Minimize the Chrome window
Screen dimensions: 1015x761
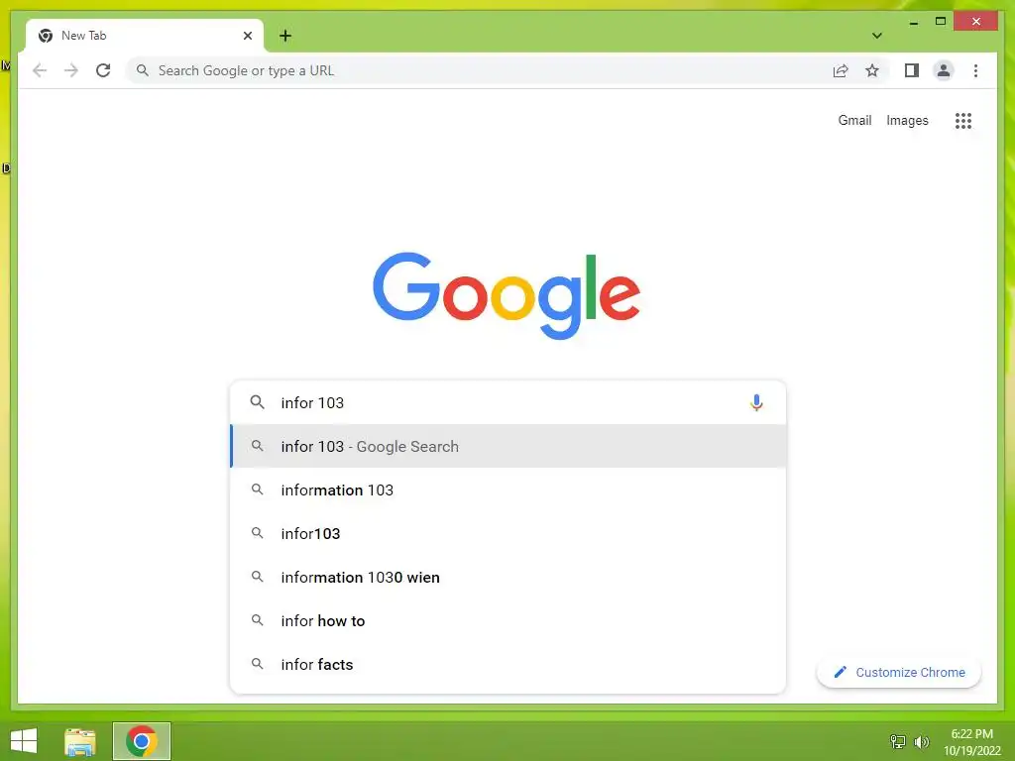tap(913, 22)
